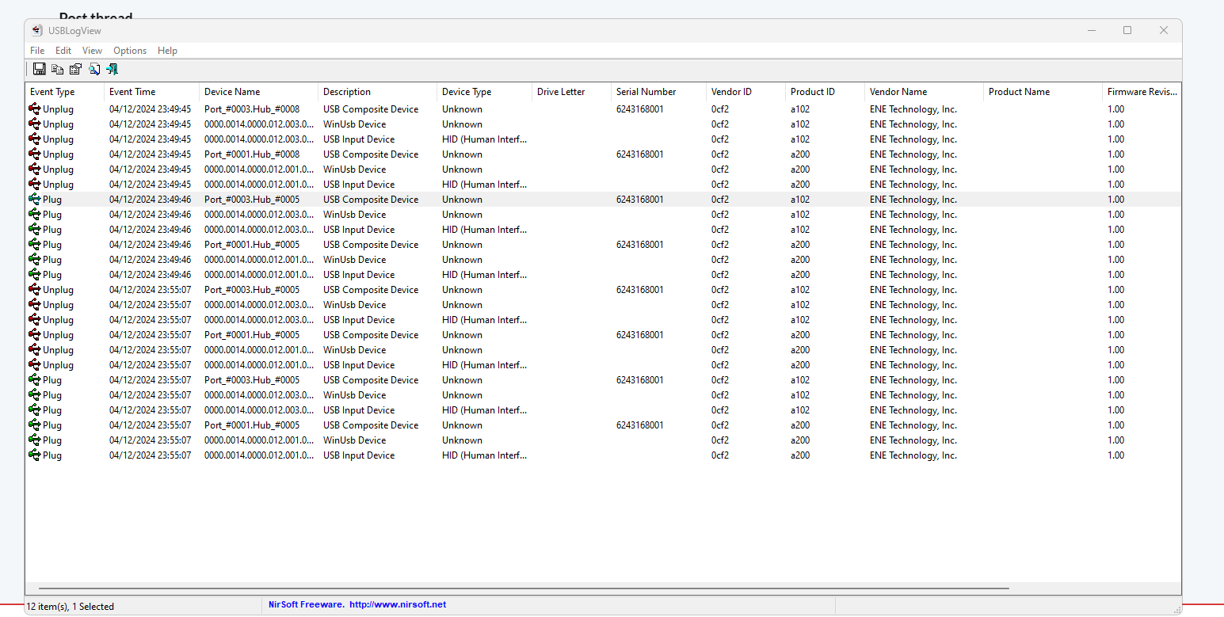Click "ENE Technology, Inc." in Port_#0003.Hub_#0008 row
The image size is (1224, 617).
coord(913,109)
